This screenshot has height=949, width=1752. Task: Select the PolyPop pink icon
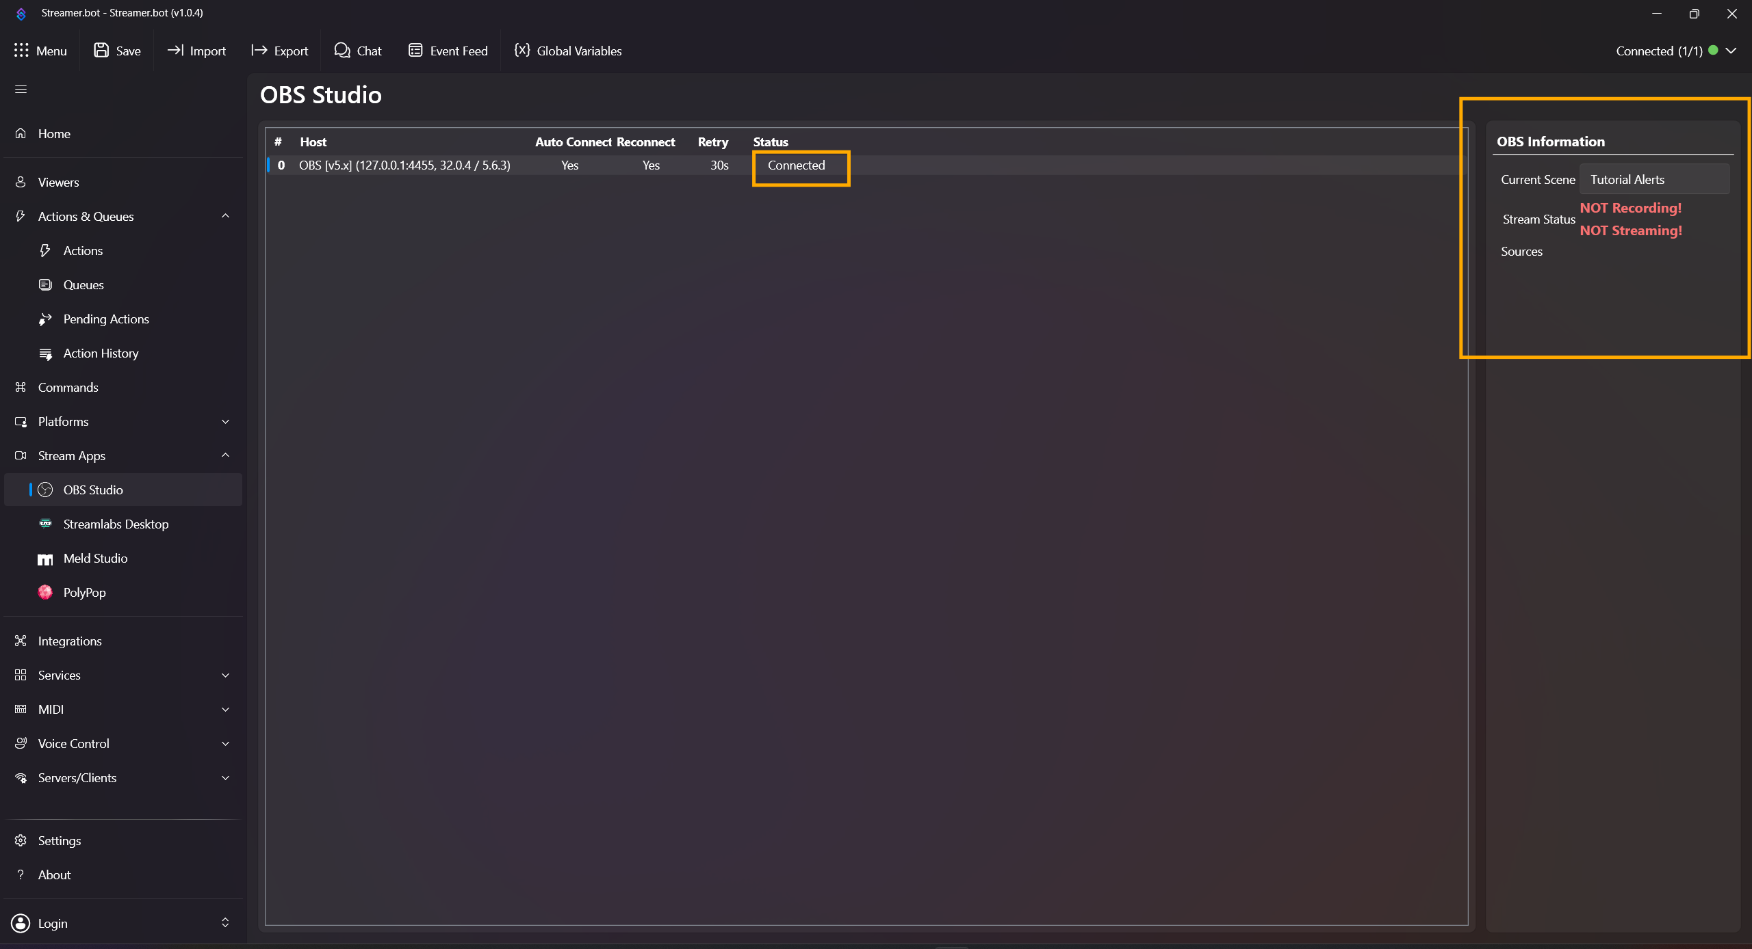click(46, 592)
